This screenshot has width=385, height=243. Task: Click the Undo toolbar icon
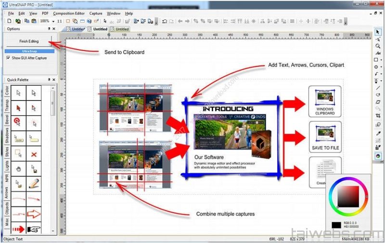tap(165, 21)
